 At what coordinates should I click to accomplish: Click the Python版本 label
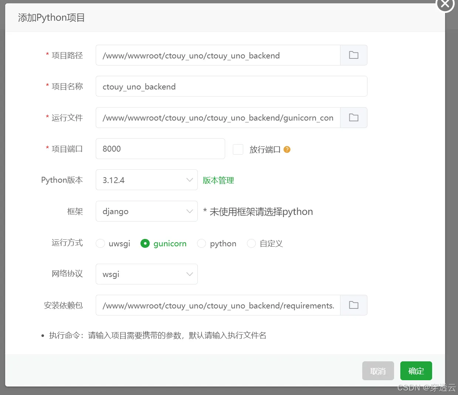[62, 180]
